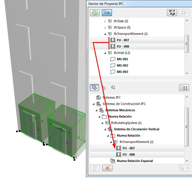The height and width of the screenshot is (179, 192).
Task: Click the tree view list icon
Action: tap(104, 88)
